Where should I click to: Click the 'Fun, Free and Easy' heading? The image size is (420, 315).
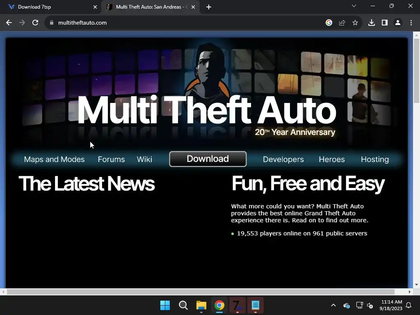(x=308, y=184)
